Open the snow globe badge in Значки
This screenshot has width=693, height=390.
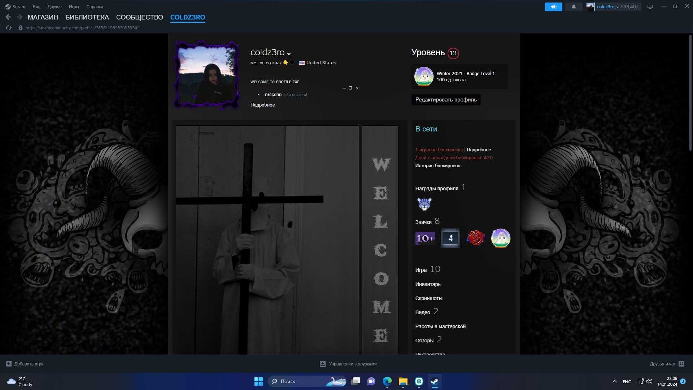(x=501, y=238)
